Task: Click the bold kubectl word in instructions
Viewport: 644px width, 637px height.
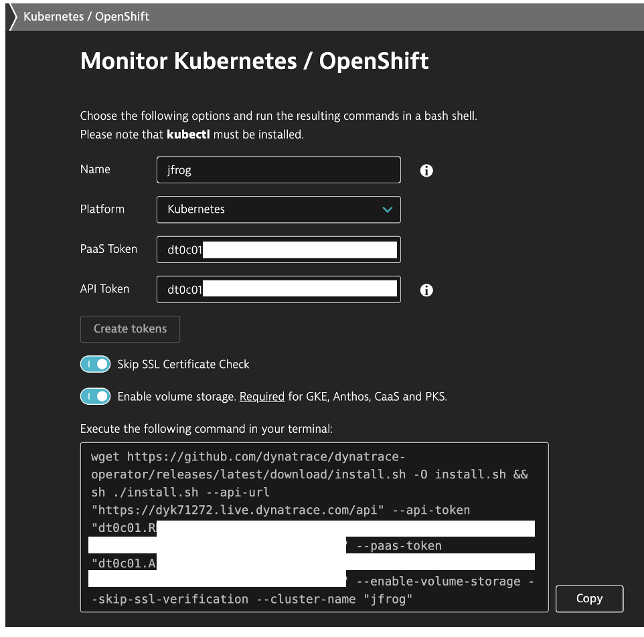Action: pos(188,134)
